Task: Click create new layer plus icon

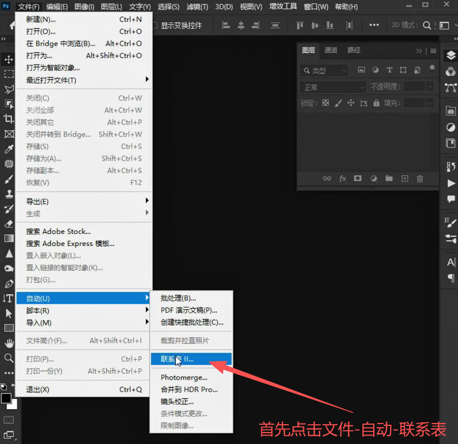Action: coord(405,178)
